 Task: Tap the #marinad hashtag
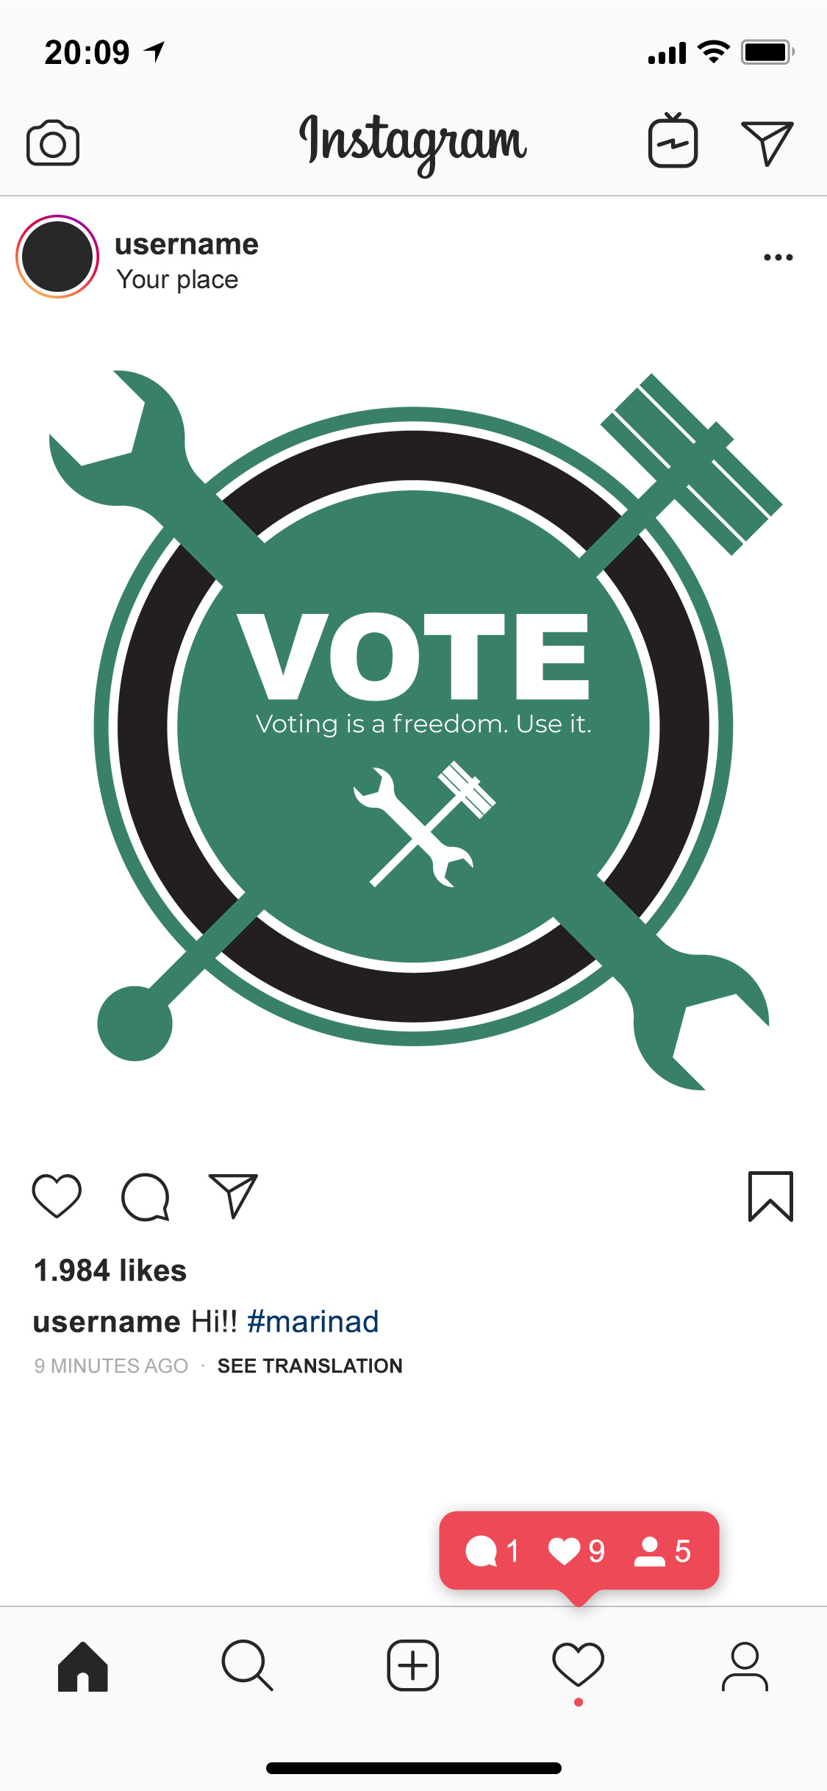(x=313, y=1321)
